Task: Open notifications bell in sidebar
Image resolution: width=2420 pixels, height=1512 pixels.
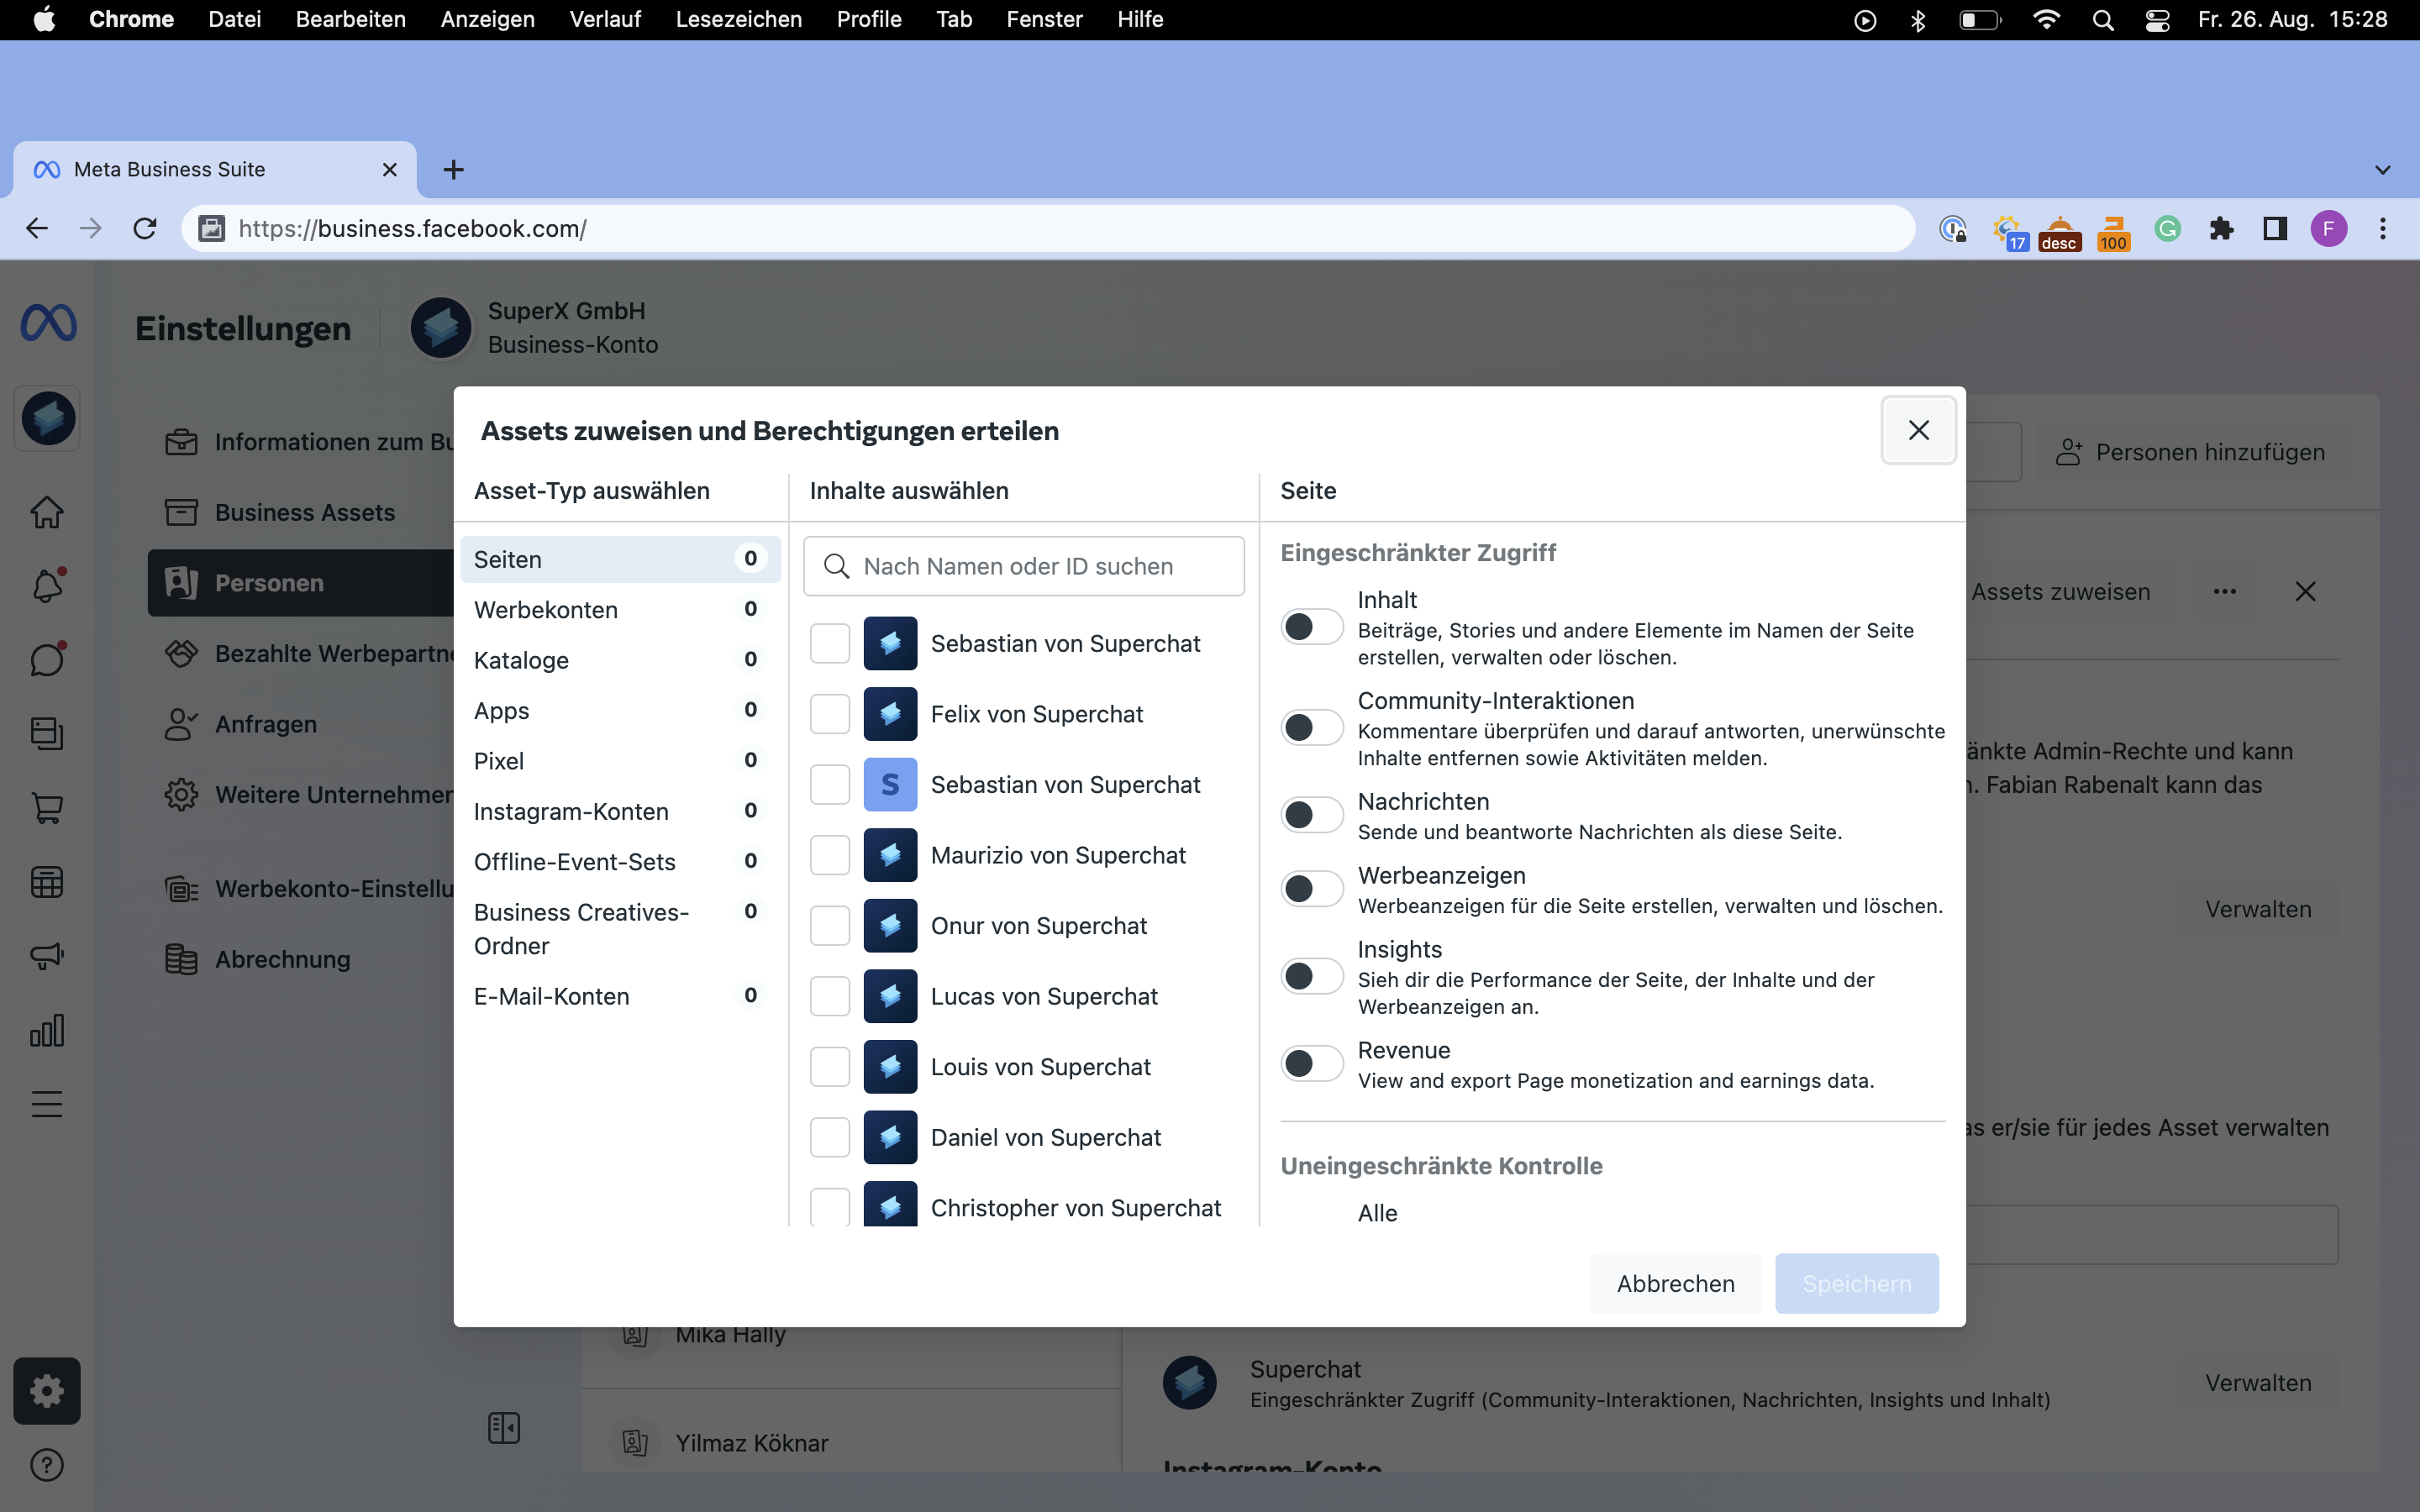Action: [47, 585]
